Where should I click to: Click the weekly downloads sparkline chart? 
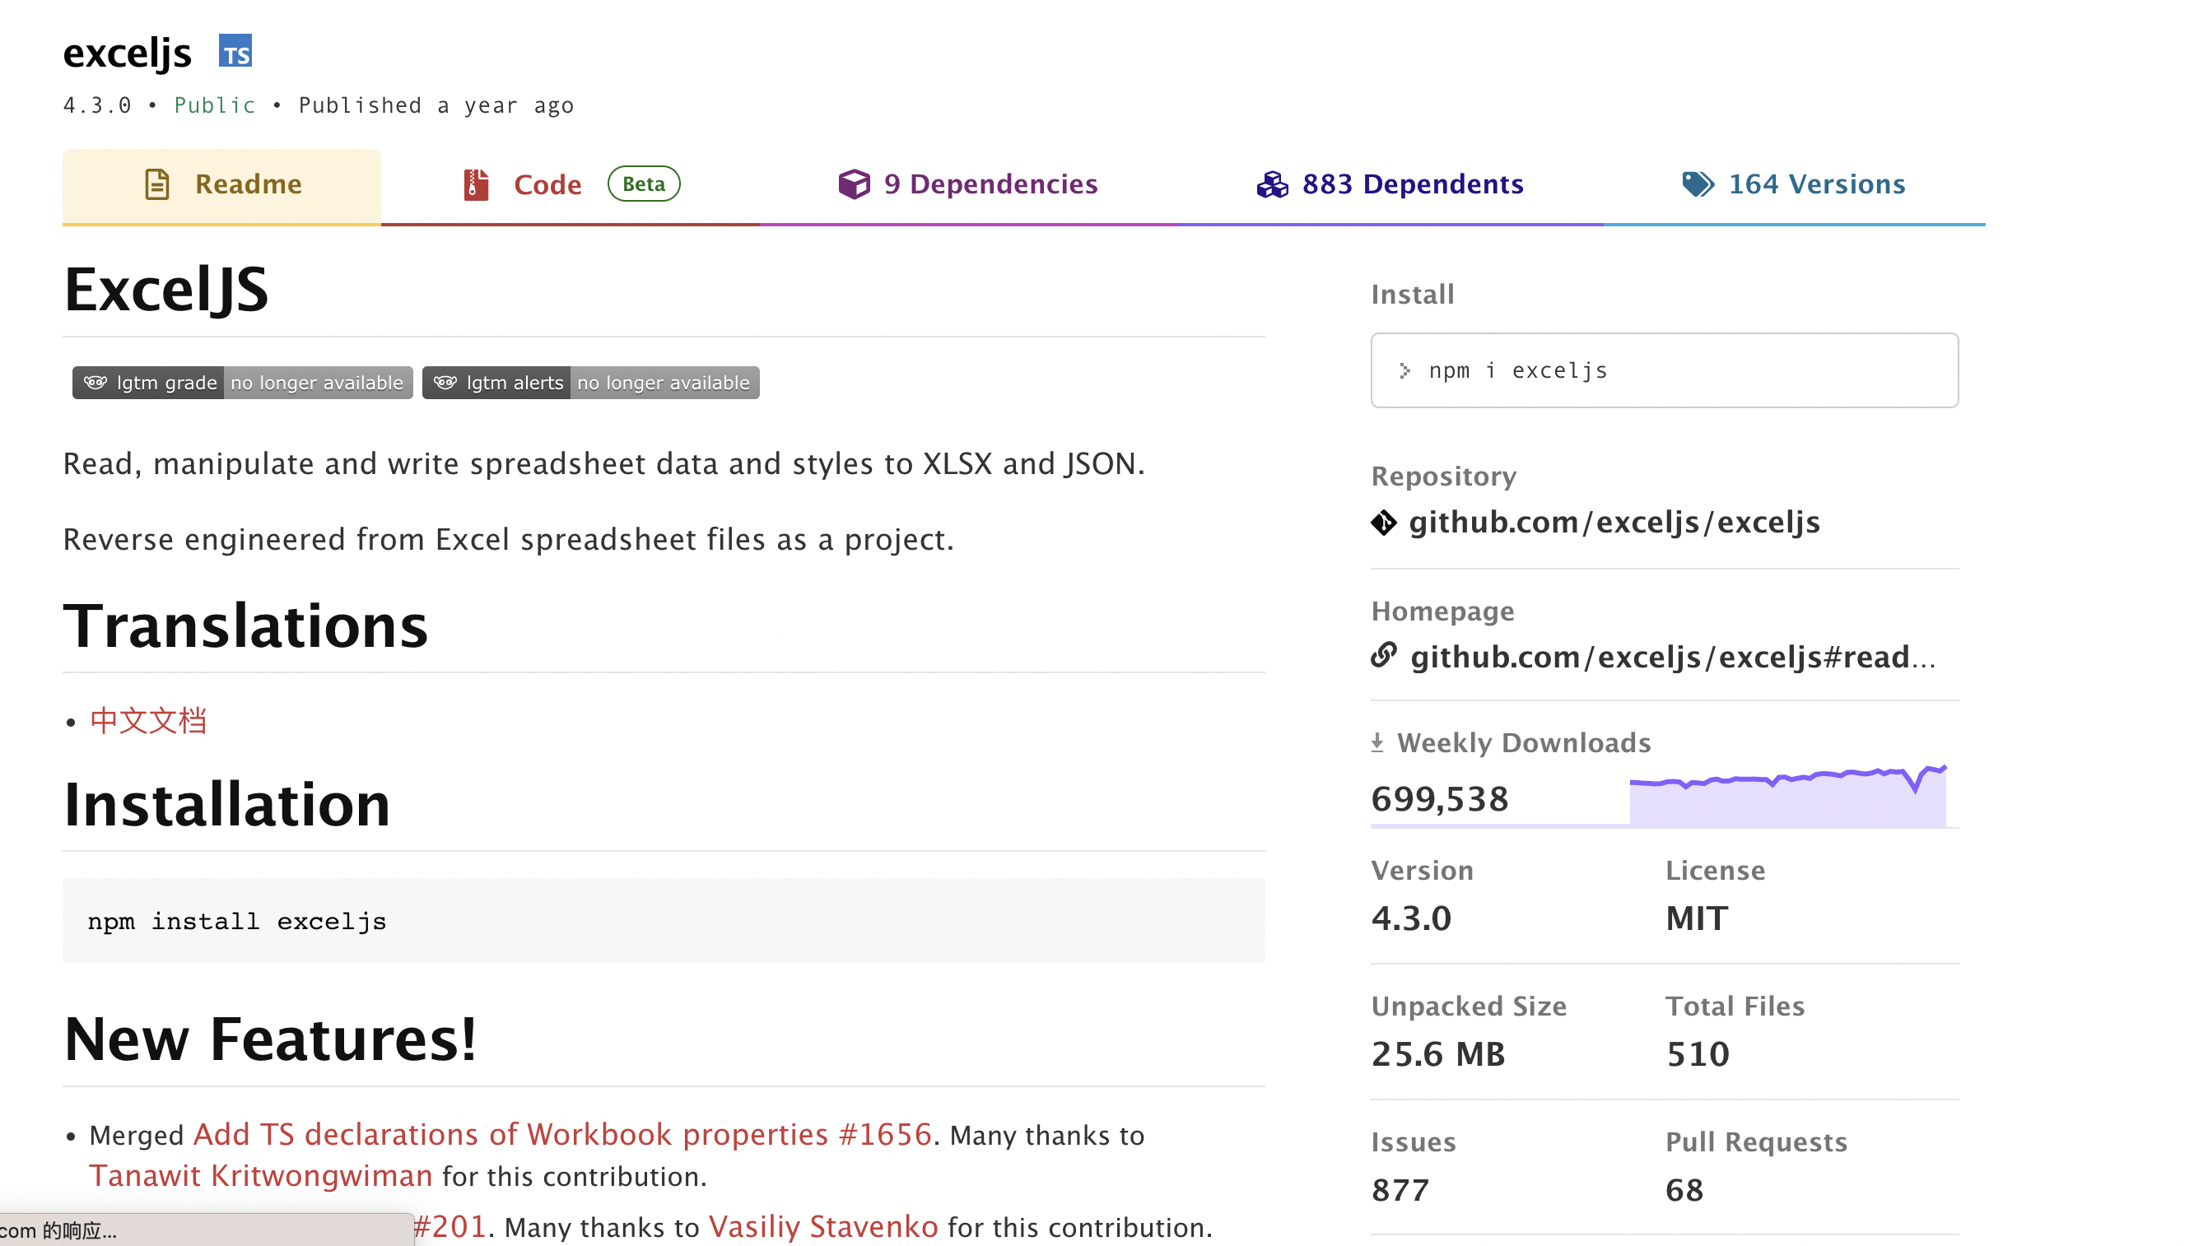click(1787, 796)
